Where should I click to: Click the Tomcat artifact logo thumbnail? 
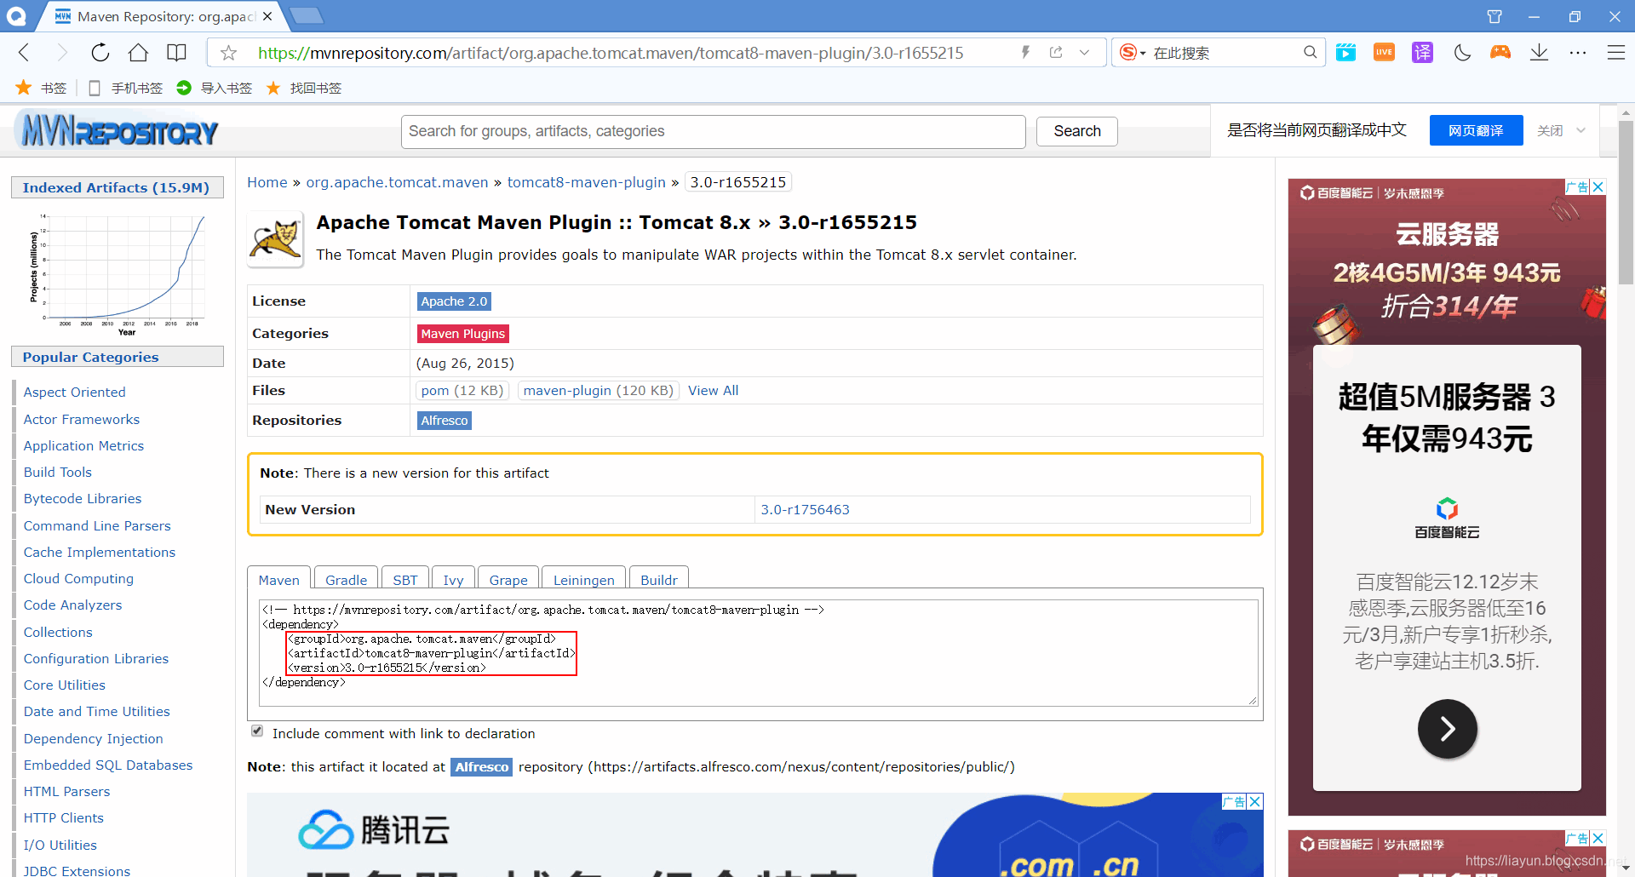(275, 239)
